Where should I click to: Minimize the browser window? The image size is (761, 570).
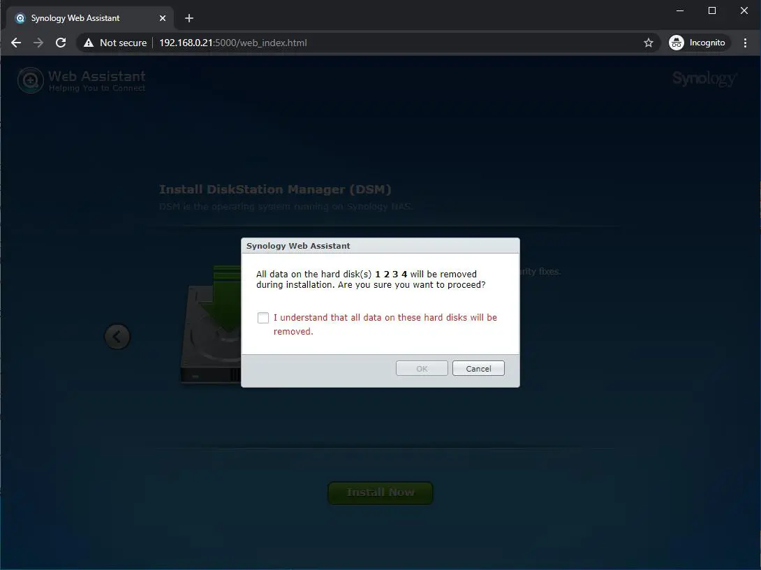(x=680, y=10)
